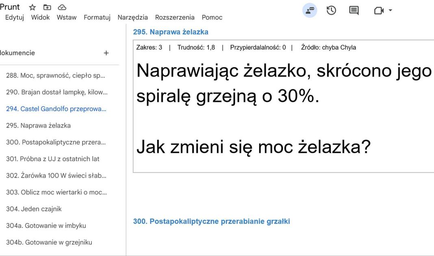Star the Prunt document

(32, 7)
